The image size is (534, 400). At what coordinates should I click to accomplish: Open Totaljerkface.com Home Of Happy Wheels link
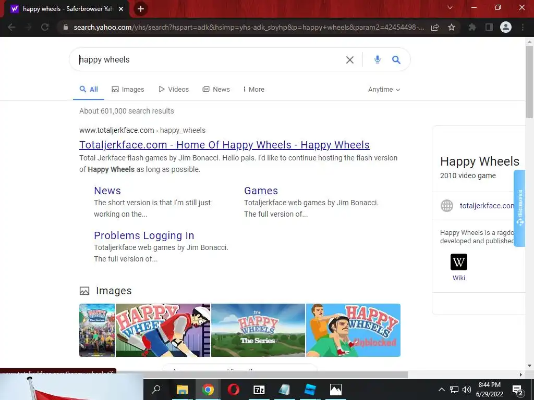click(x=224, y=145)
